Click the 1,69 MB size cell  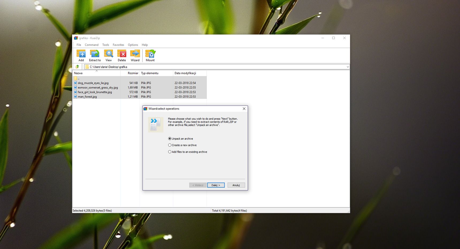tap(133, 88)
